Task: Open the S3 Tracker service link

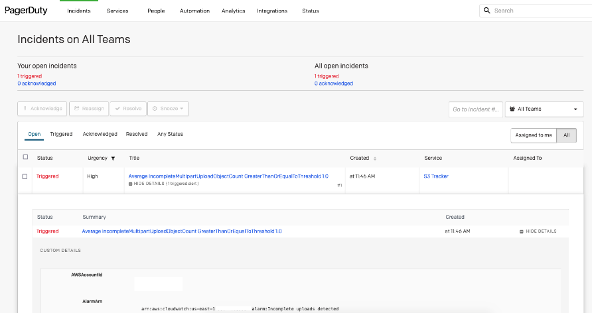Action: click(x=436, y=176)
